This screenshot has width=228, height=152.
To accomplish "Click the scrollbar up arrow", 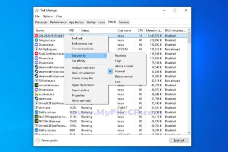I will click(x=189, y=30).
